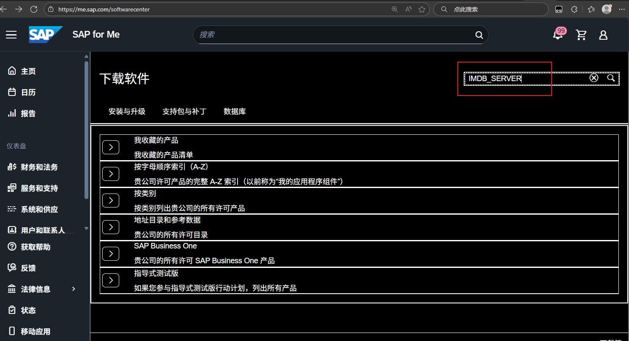Open the user profile icon
The image size is (629, 341).
603,35
